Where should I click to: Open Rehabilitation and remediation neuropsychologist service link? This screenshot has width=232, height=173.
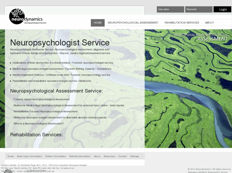(x=52, y=81)
